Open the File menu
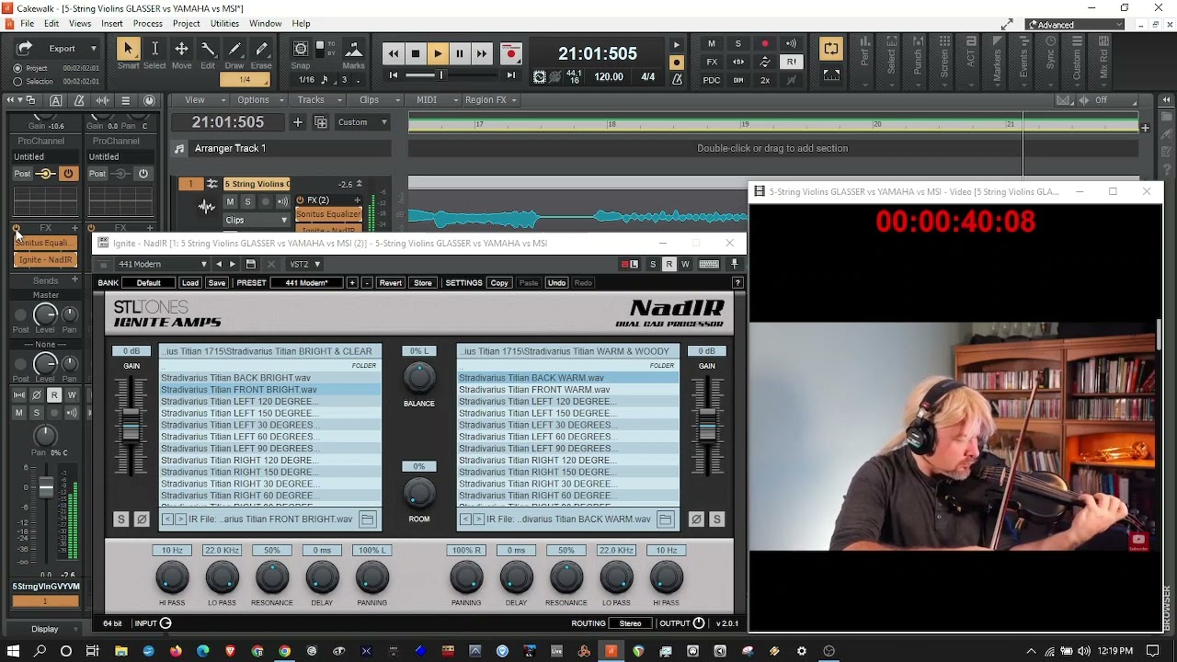 (x=27, y=23)
